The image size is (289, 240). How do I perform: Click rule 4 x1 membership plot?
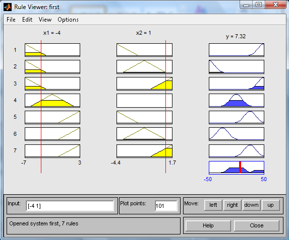click(x=52, y=101)
